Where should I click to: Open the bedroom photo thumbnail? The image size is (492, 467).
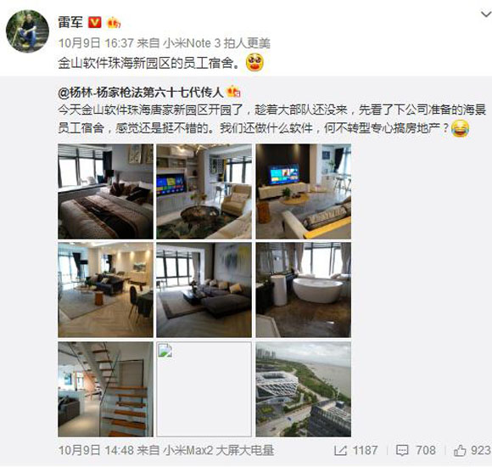coord(105,191)
